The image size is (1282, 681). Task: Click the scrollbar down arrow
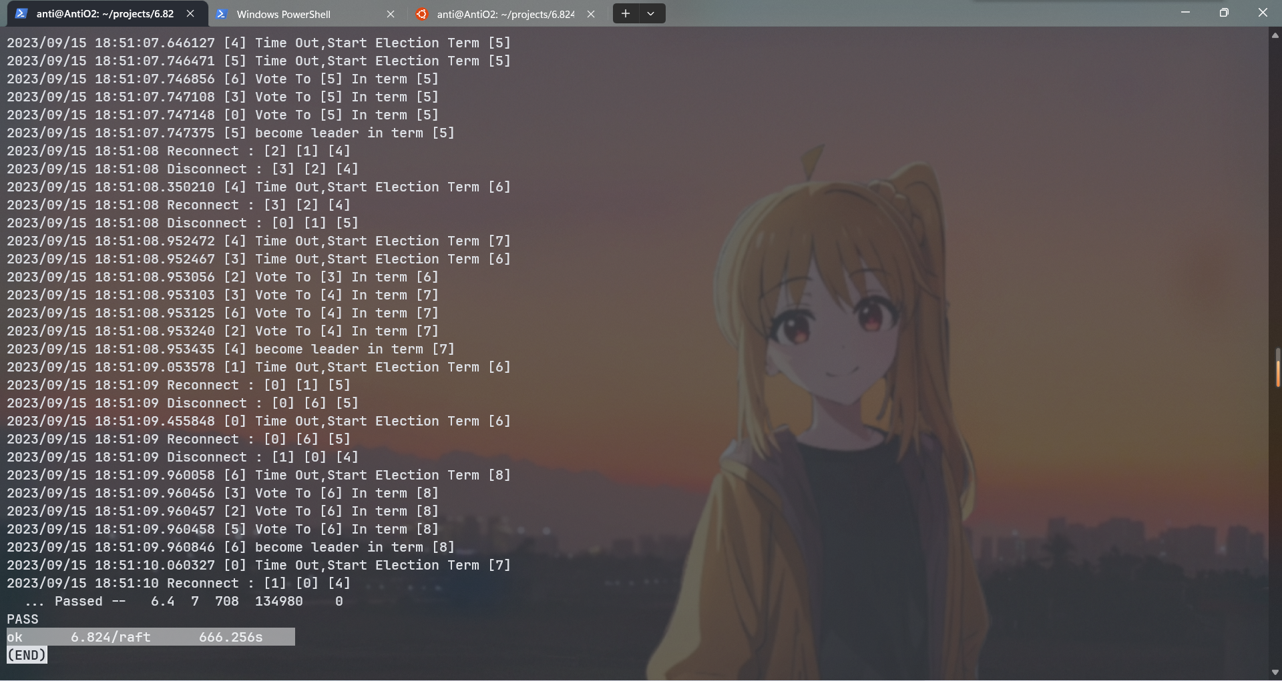tap(1275, 672)
